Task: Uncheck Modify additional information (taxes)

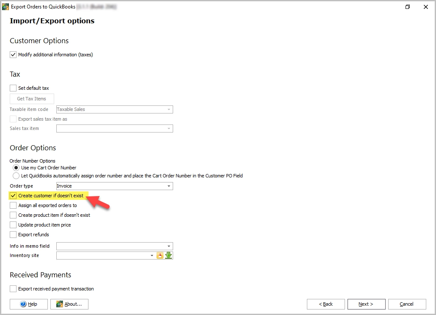Action: [x=13, y=55]
